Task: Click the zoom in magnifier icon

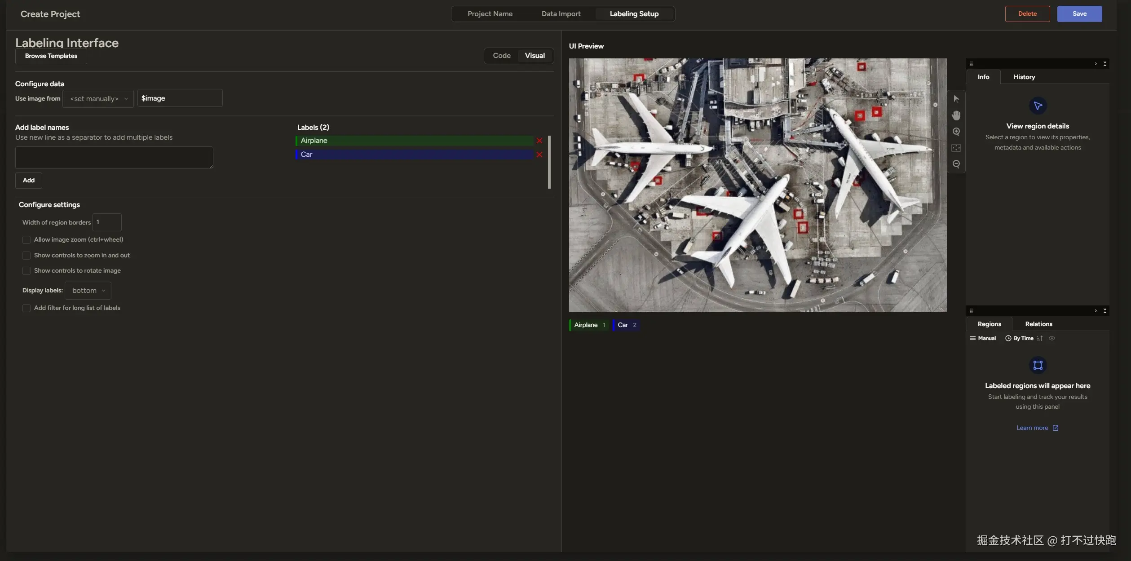Action: coord(956,132)
